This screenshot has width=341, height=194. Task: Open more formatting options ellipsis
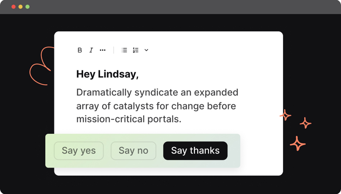click(x=103, y=50)
